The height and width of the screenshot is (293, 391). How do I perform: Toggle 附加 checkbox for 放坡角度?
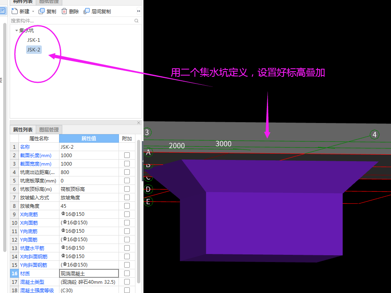pyautogui.click(x=127, y=206)
